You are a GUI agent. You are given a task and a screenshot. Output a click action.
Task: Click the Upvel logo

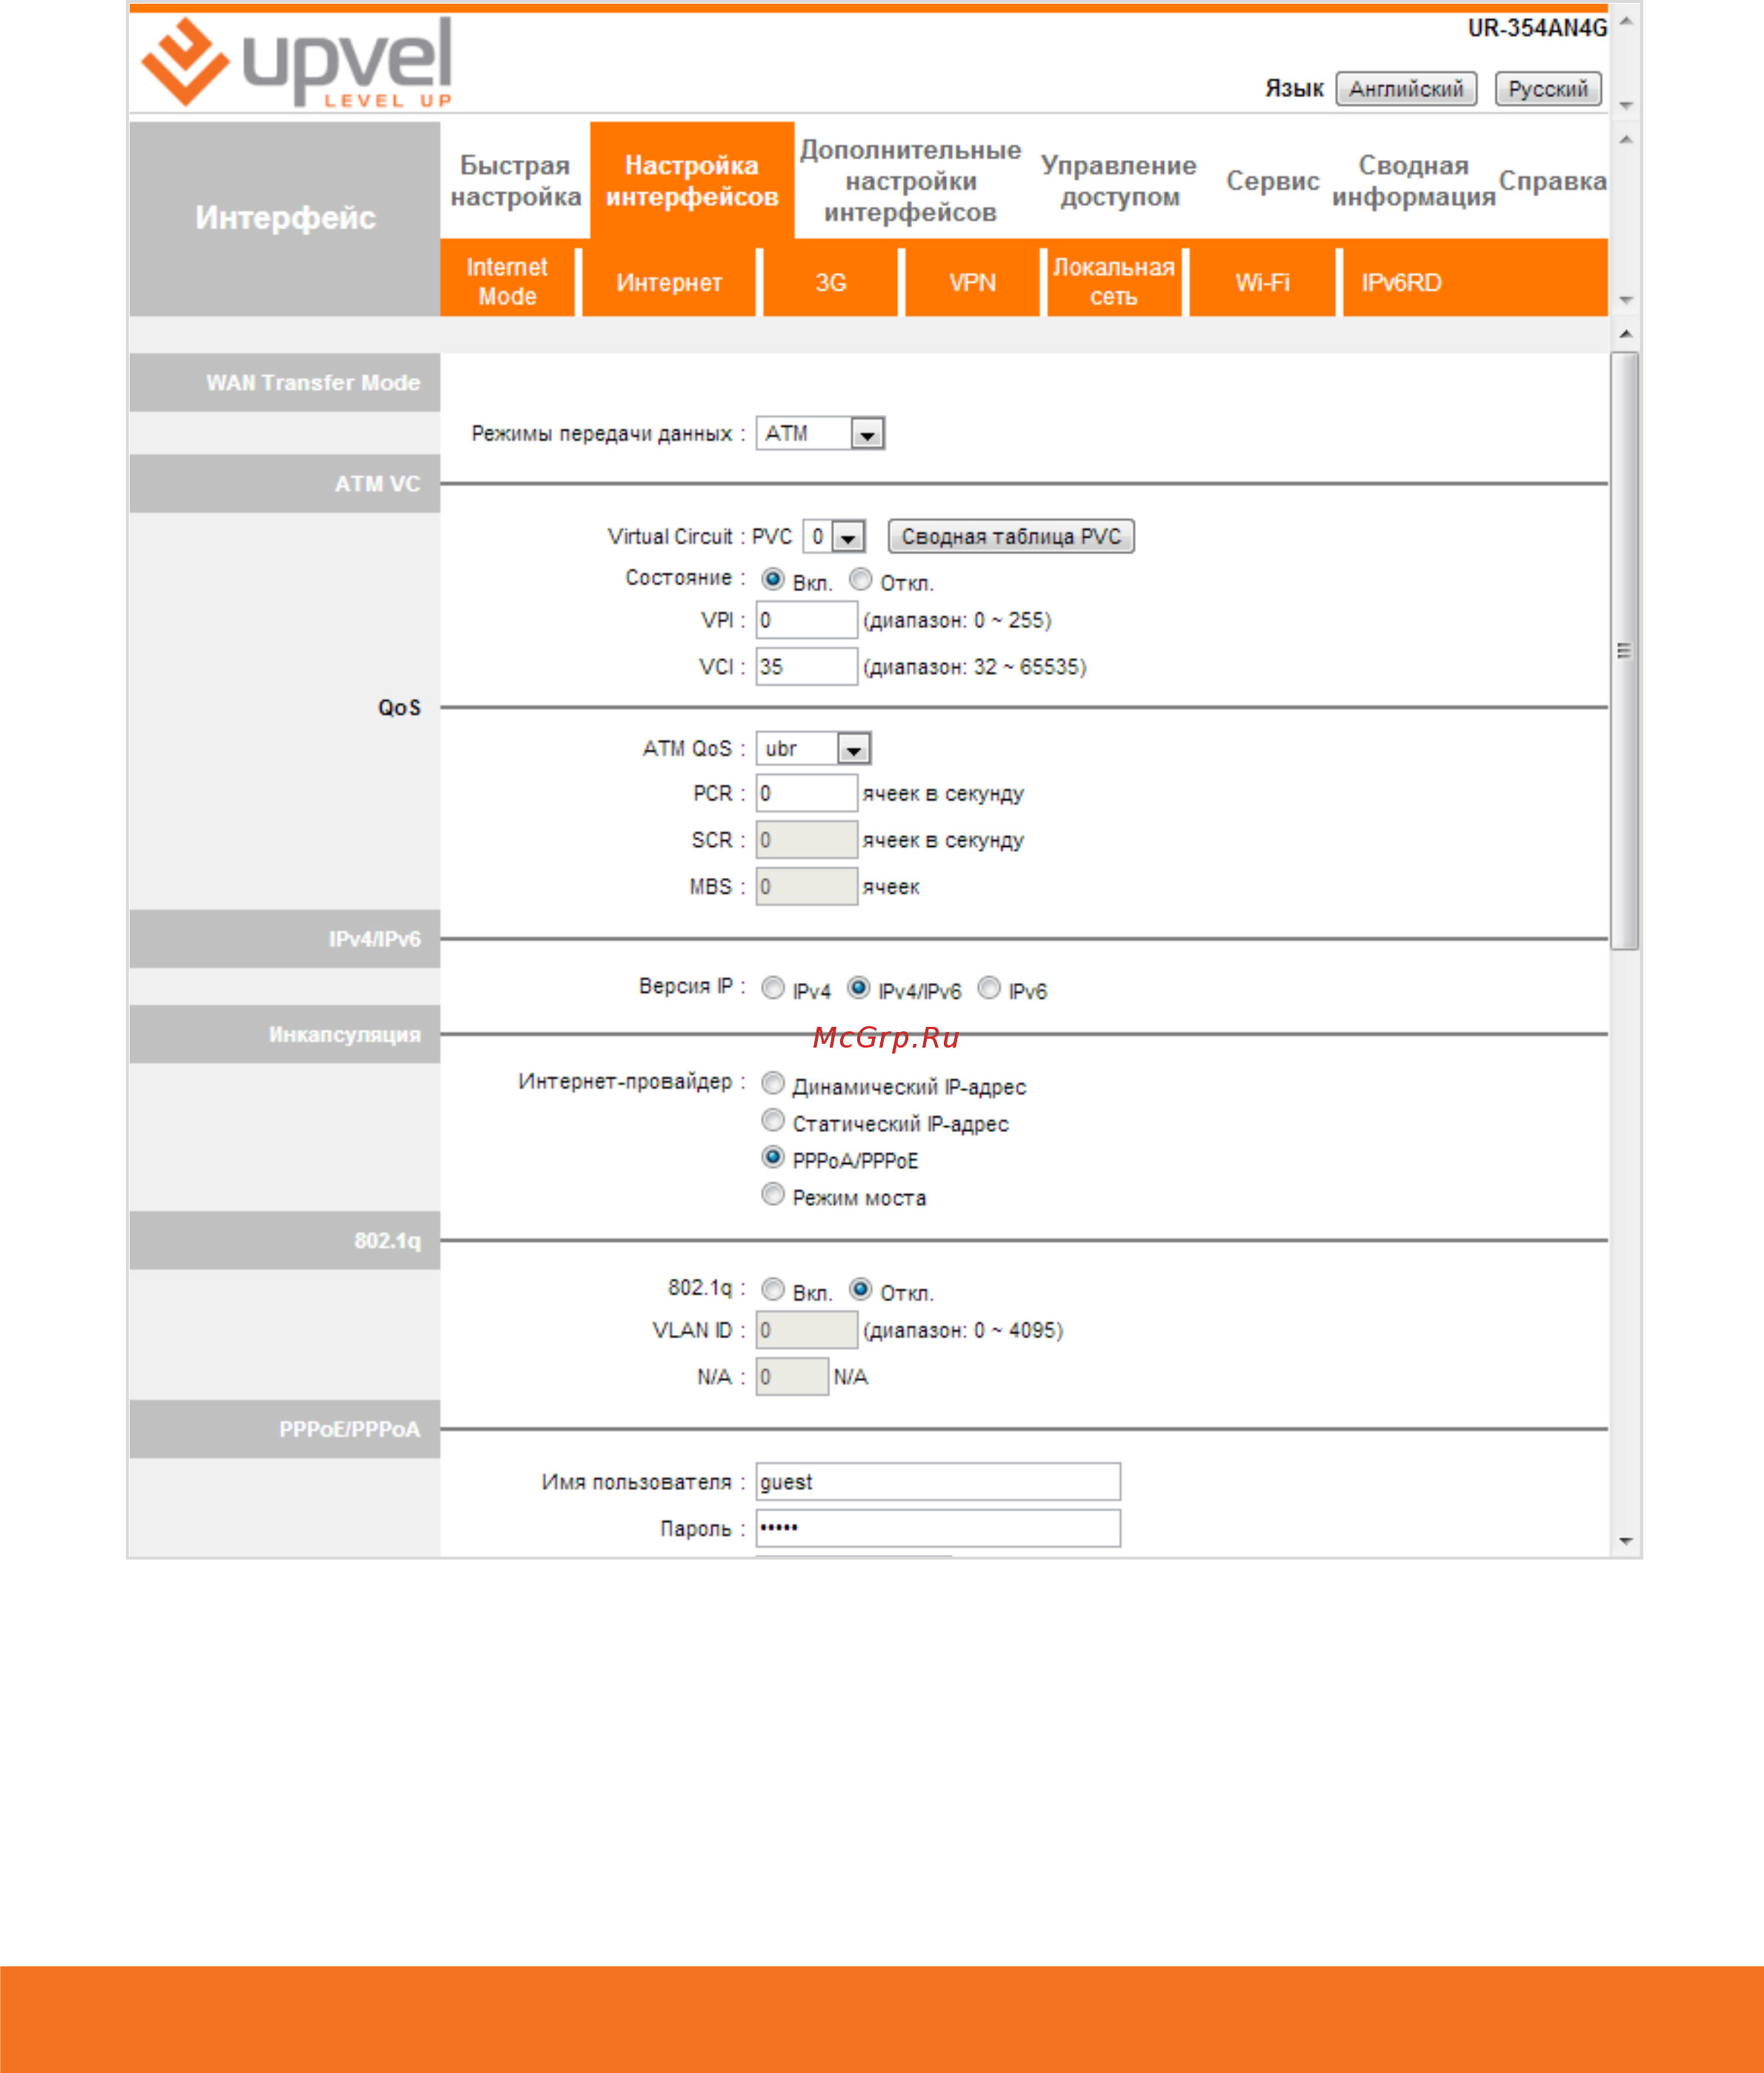297,62
